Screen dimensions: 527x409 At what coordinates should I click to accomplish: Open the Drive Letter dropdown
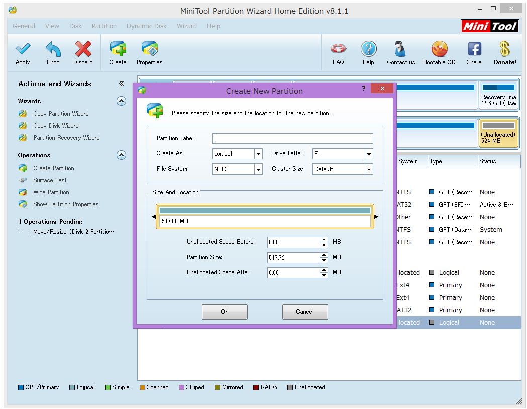(x=369, y=154)
